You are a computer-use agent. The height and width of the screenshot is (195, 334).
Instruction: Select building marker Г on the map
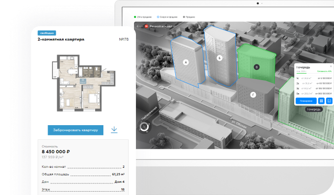(x=253, y=95)
